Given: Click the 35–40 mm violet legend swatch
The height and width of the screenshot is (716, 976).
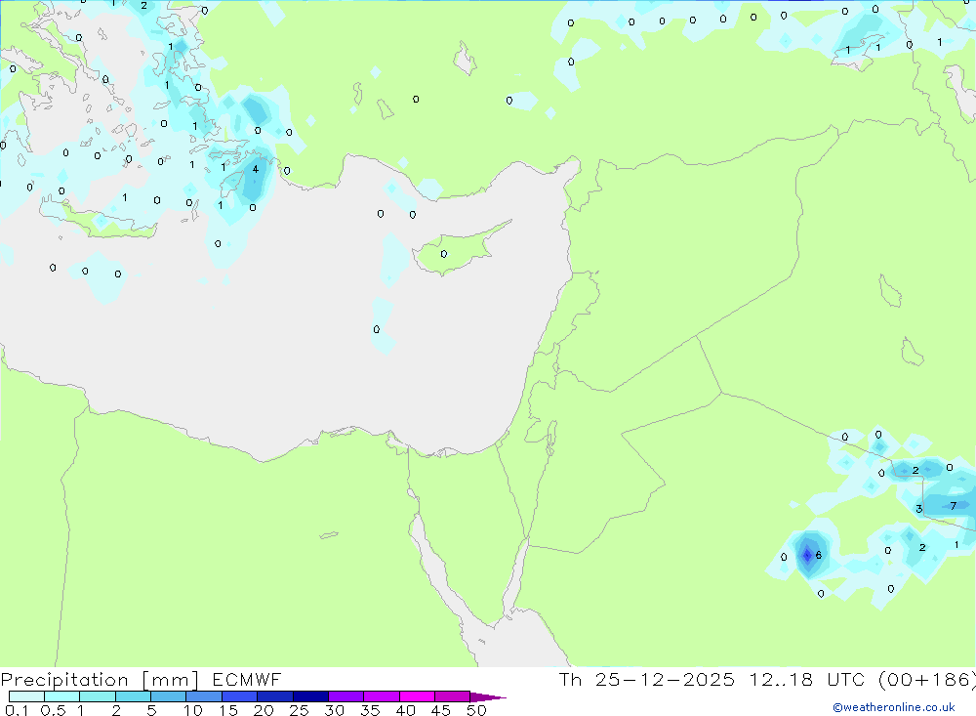Looking at the screenshot, I should click(x=381, y=696).
